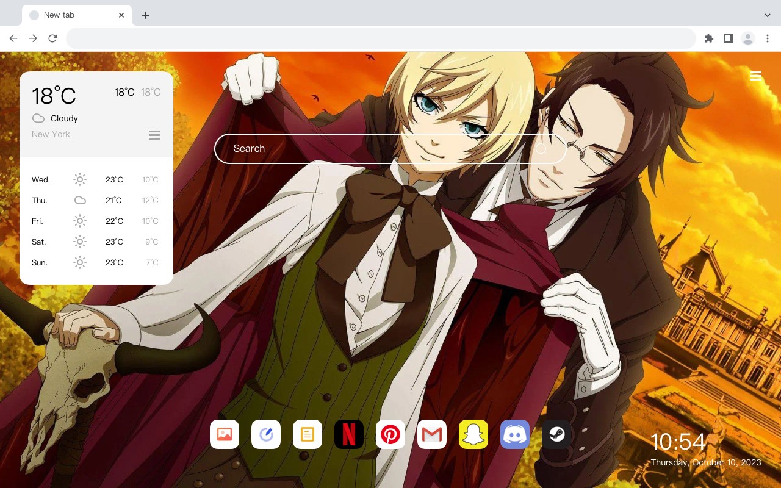Click the Search input field
781x488 pixels.
[x=390, y=149]
